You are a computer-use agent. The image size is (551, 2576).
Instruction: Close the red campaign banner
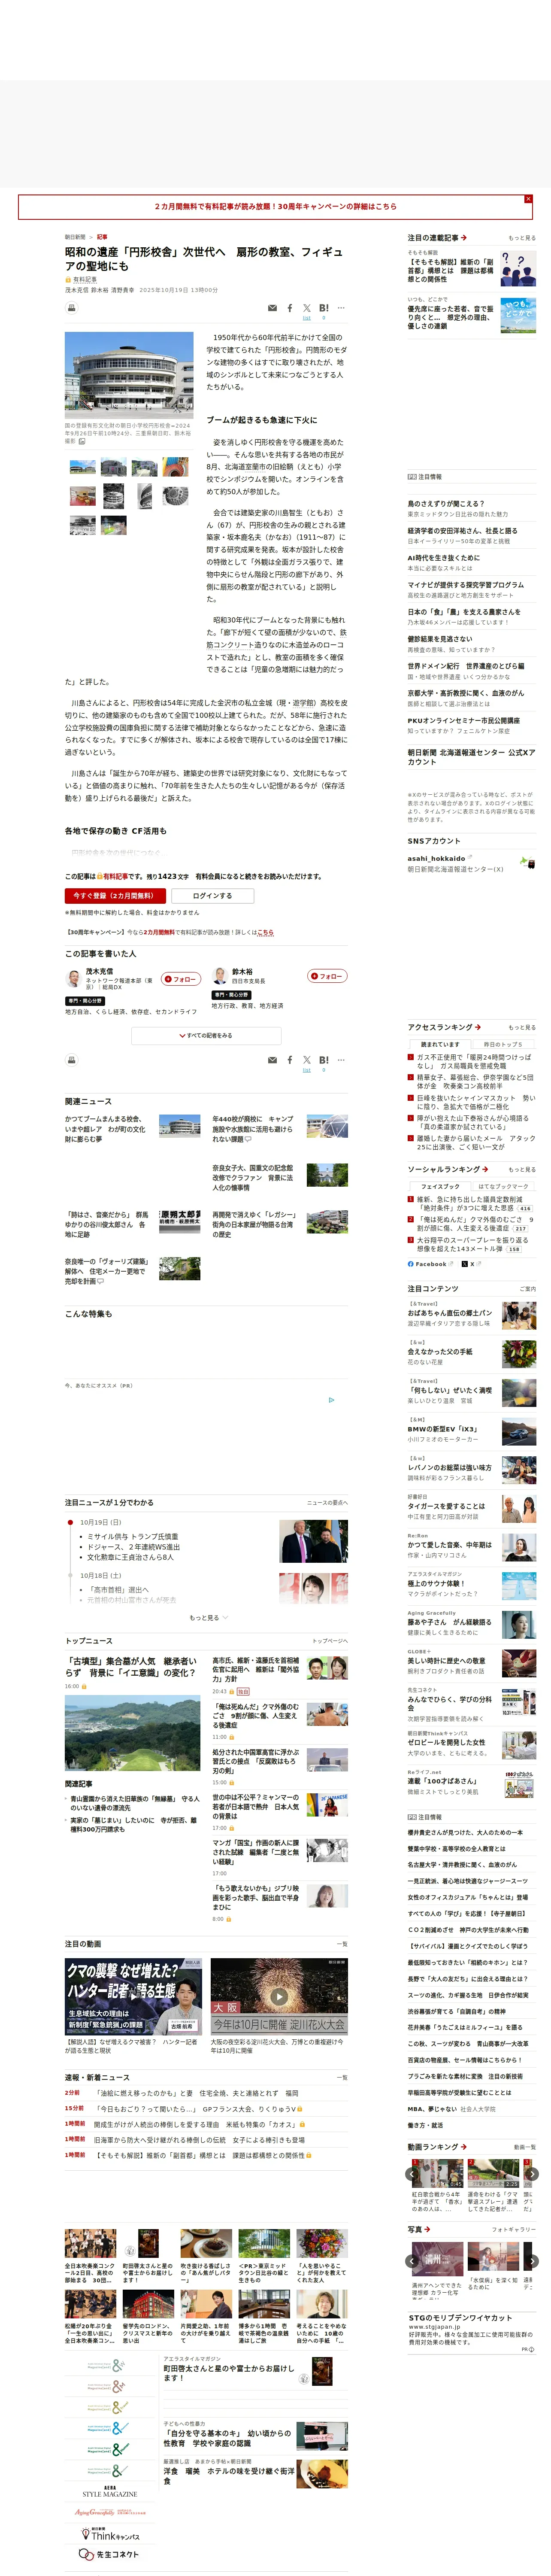528,199
